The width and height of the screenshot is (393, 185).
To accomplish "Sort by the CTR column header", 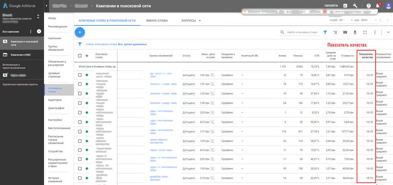I will [317, 55].
